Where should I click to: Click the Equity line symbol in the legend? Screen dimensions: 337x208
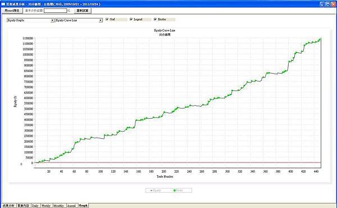(152, 191)
